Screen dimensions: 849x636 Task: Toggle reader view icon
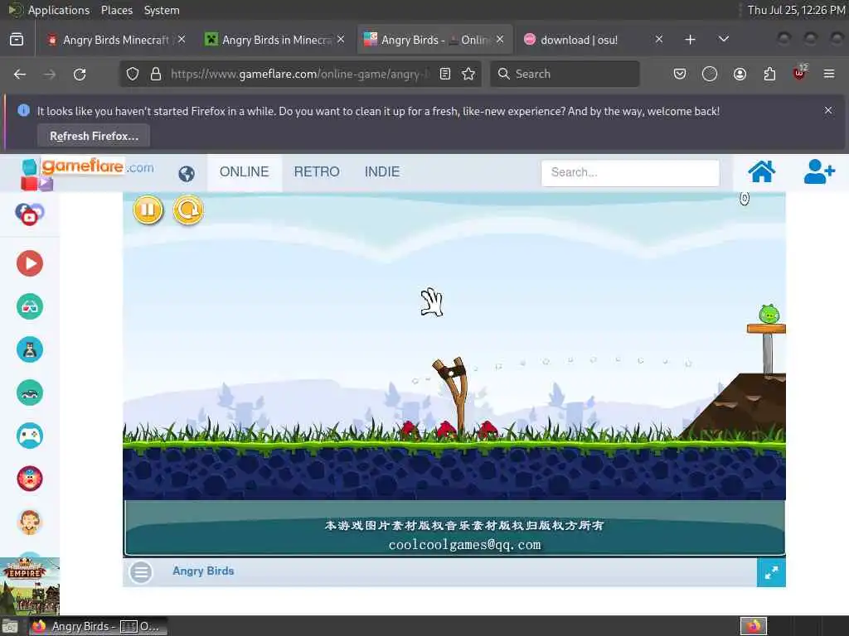[x=445, y=74]
